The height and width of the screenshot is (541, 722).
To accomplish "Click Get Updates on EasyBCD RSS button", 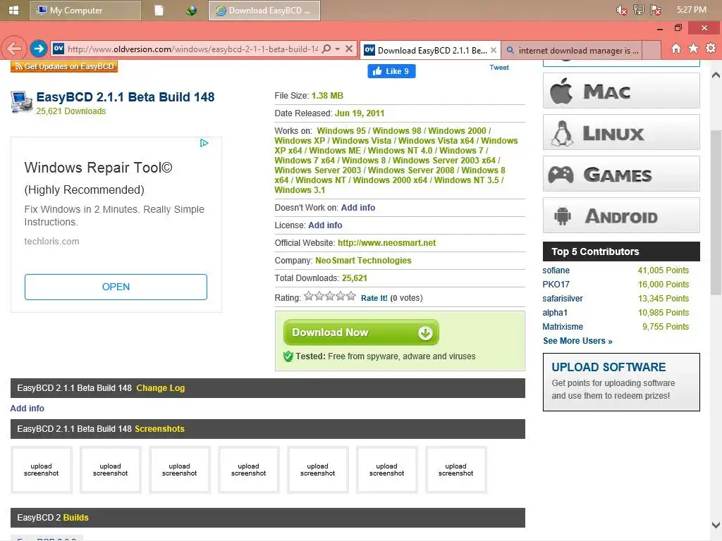I will tap(64, 66).
